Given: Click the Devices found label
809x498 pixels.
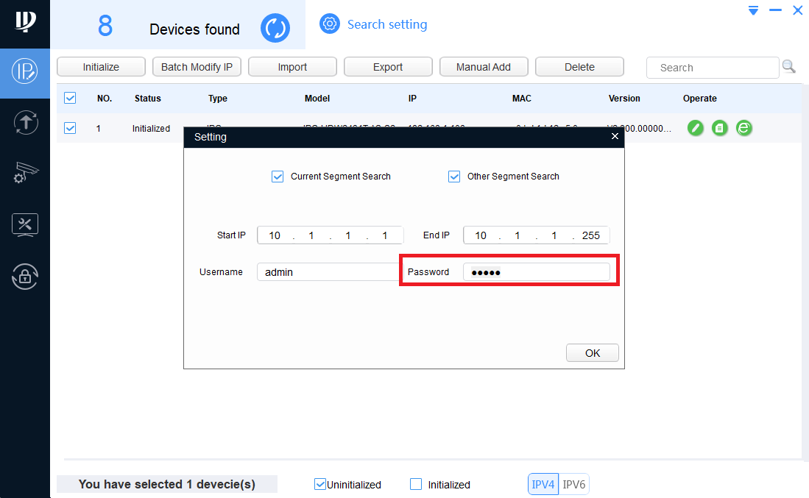Looking at the screenshot, I should pos(194,29).
